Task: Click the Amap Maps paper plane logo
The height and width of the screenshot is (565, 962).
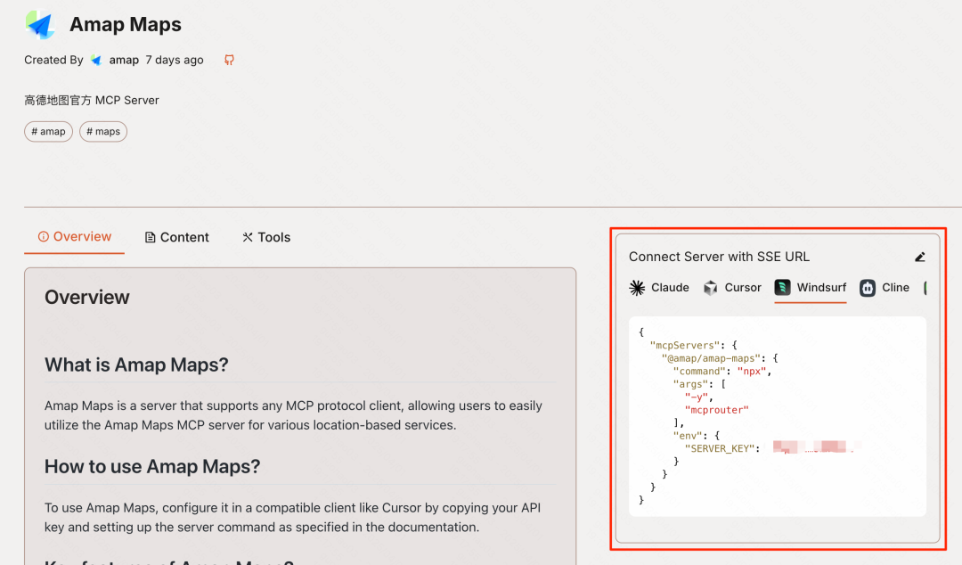Action: (x=40, y=25)
